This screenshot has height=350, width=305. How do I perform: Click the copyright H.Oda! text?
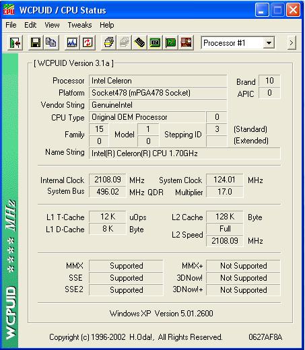click(136, 337)
